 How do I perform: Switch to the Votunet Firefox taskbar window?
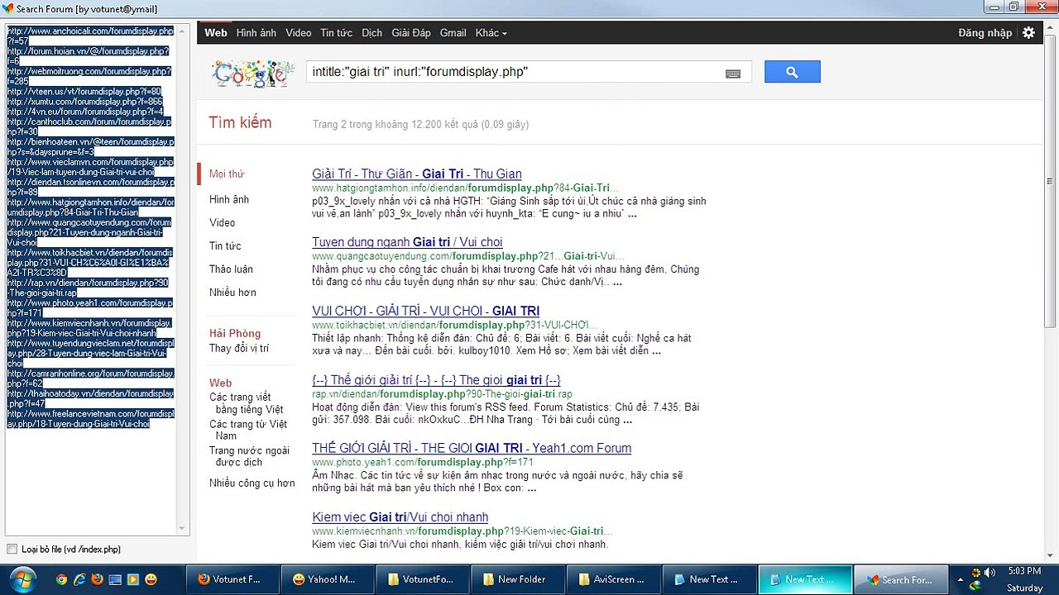tap(232, 579)
